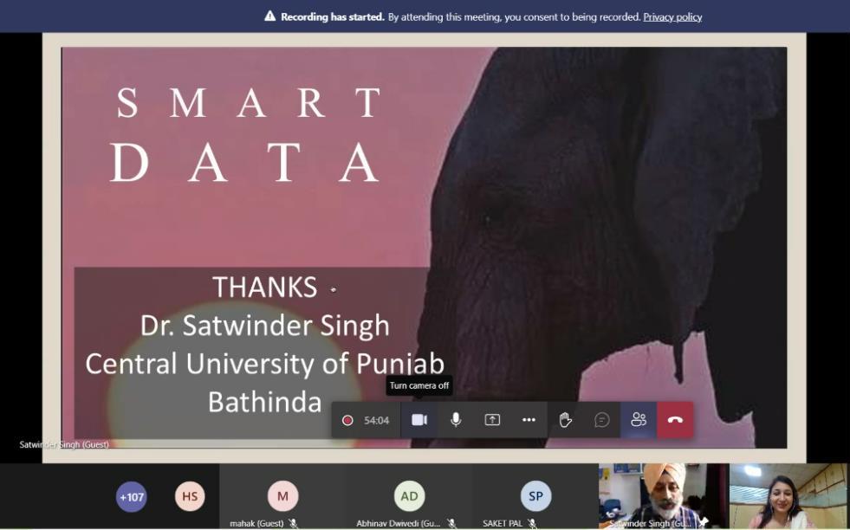Click Abhinav Dwivedi's AD avatar tile
The image size is (850, 530).
(x=409, y=496)
